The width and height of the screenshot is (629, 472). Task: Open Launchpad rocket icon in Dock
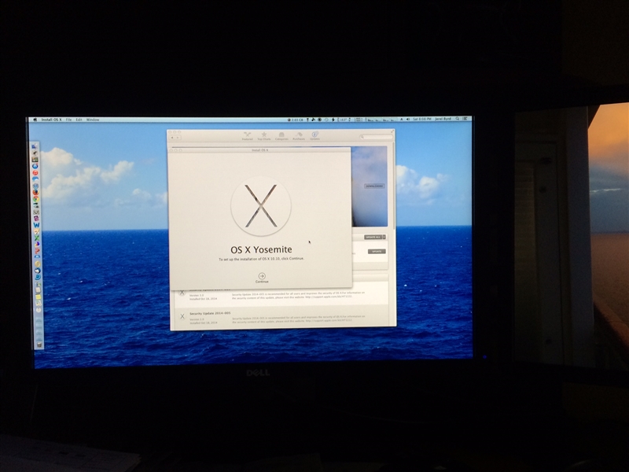[x=35, y=153]
